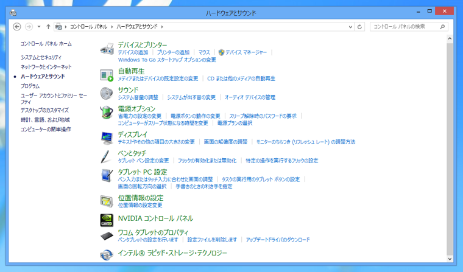Open NVIDIA コントロール パネル link
The width and height of the screenshot is (463, 272).
(x=155, y=218)
